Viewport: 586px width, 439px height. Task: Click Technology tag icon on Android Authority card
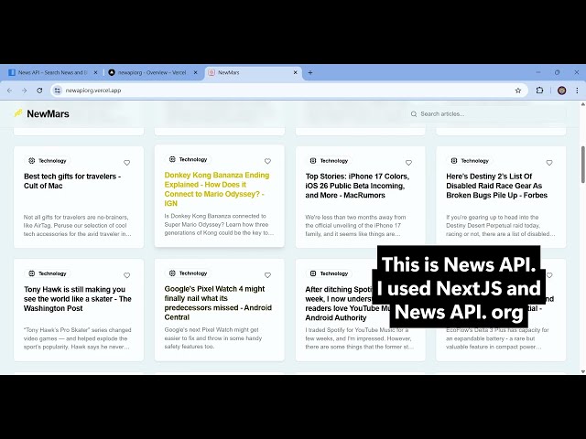[313, 273]
